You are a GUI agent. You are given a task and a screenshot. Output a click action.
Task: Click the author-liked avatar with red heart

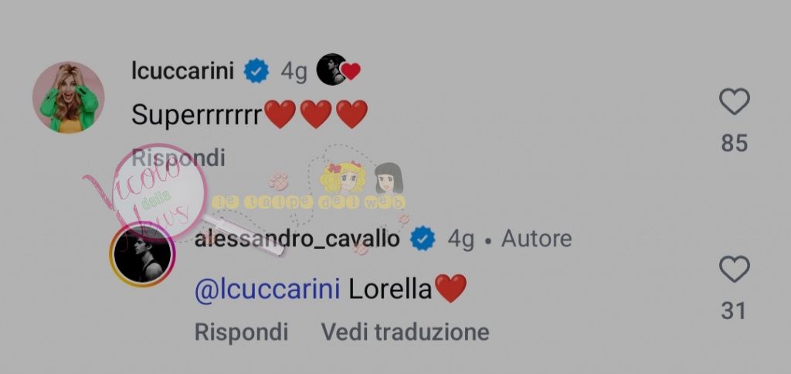(x=338, y=70)
